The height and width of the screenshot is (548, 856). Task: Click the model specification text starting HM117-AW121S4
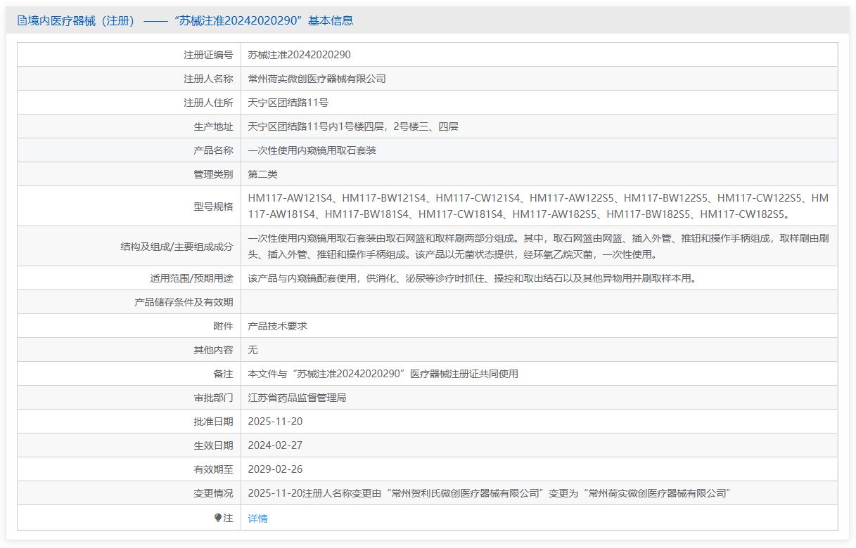pos(538,206)
